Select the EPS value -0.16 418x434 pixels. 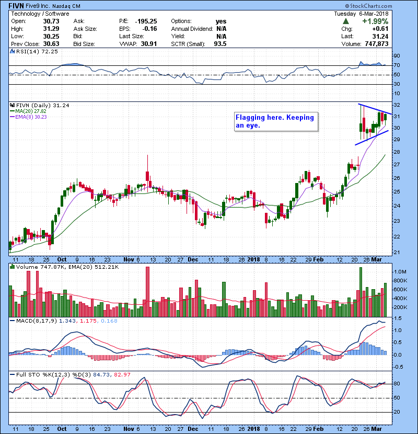click(149, 29)
